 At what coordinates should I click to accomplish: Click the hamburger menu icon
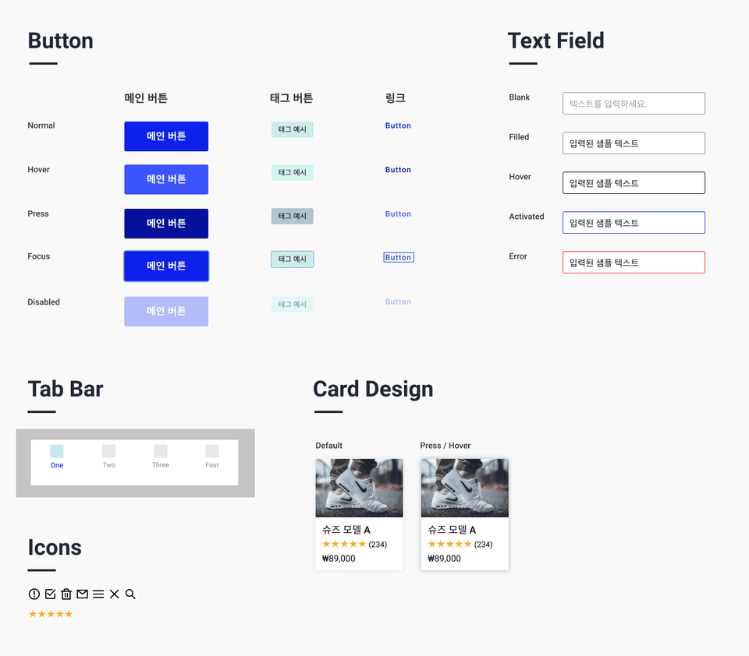(98, 594)
